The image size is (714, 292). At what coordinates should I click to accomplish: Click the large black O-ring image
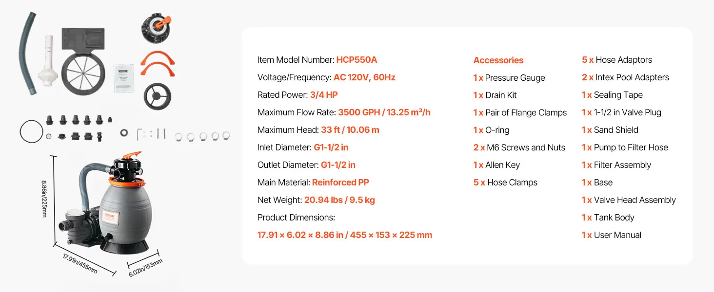click(31, 131)
